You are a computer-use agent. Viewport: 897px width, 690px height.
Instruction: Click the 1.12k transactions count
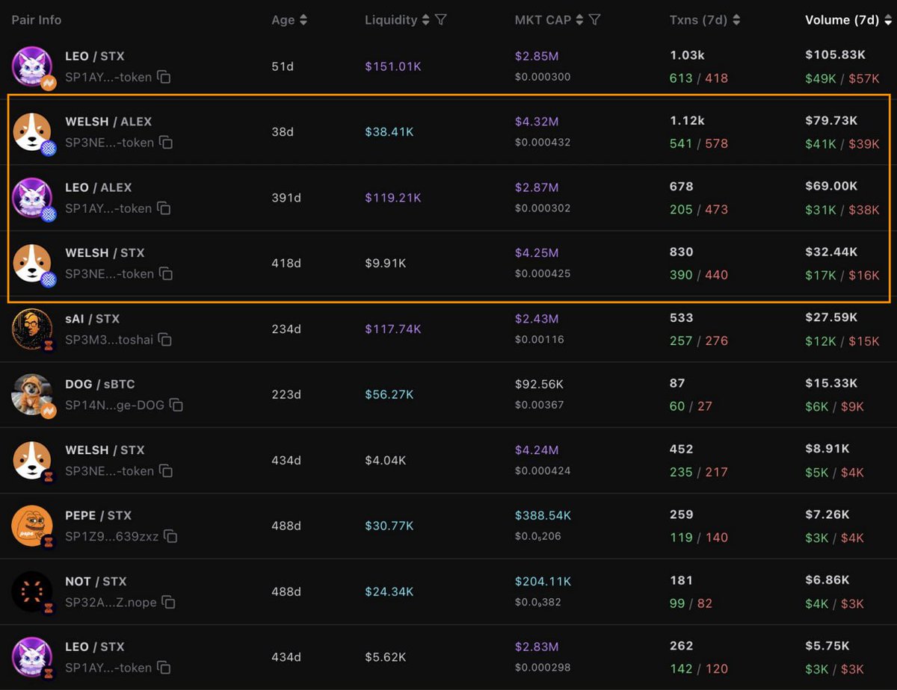click(x=687, y=120)
